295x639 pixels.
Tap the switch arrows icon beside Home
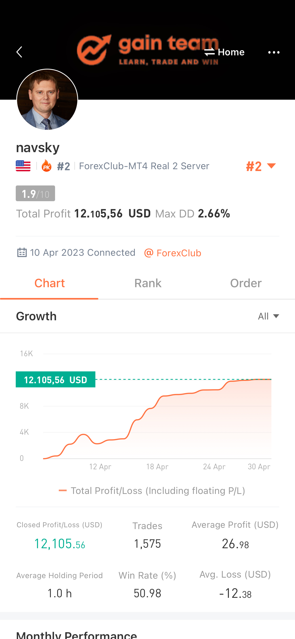pos(210,52)
